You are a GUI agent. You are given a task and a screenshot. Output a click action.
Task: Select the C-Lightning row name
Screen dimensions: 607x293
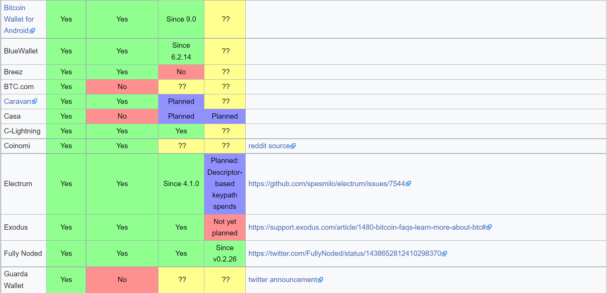click(x=22, y=131)
